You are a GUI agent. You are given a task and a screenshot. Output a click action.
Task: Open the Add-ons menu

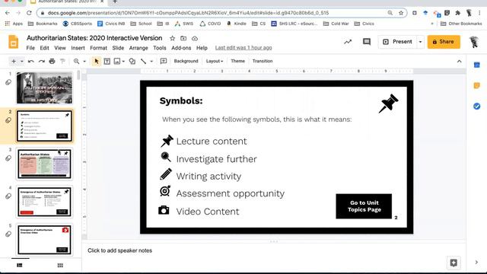[x=181, y=48]
